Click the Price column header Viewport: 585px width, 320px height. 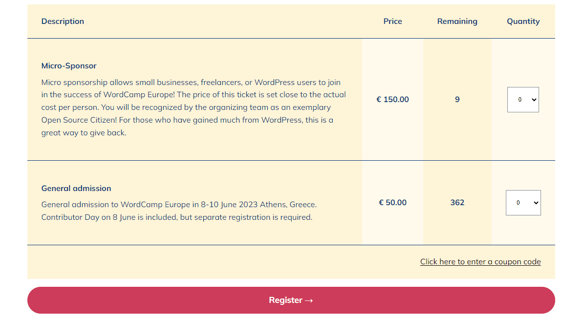(392, 21)
